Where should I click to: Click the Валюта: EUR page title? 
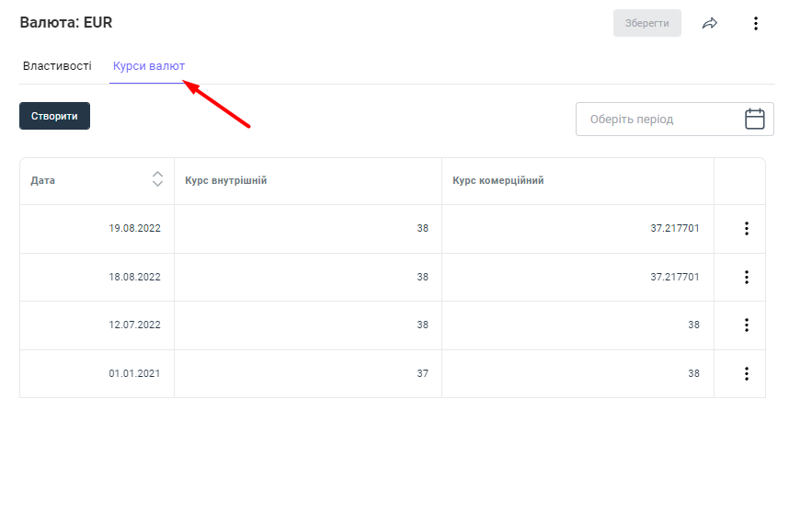66,23
